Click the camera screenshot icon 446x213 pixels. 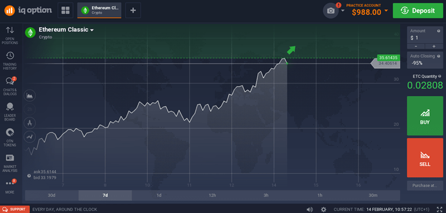coord(331,11)
